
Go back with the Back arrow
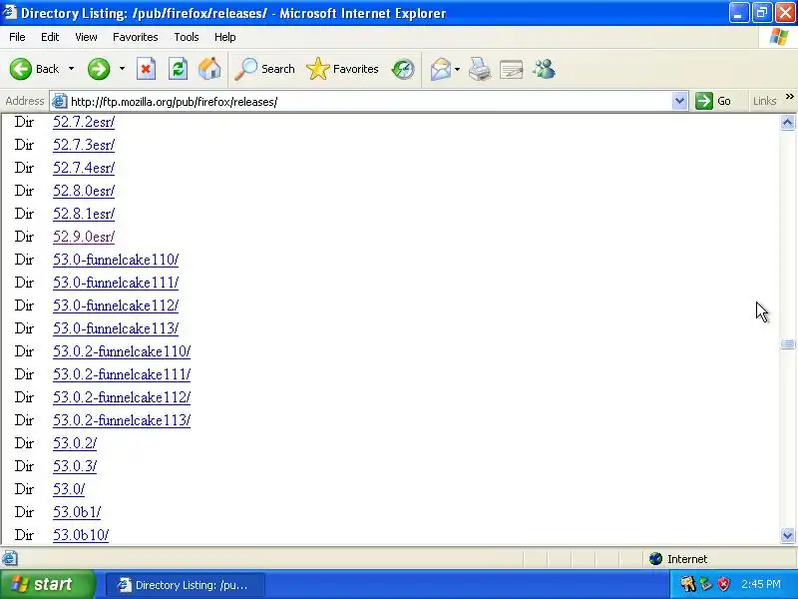click(21, 69)
